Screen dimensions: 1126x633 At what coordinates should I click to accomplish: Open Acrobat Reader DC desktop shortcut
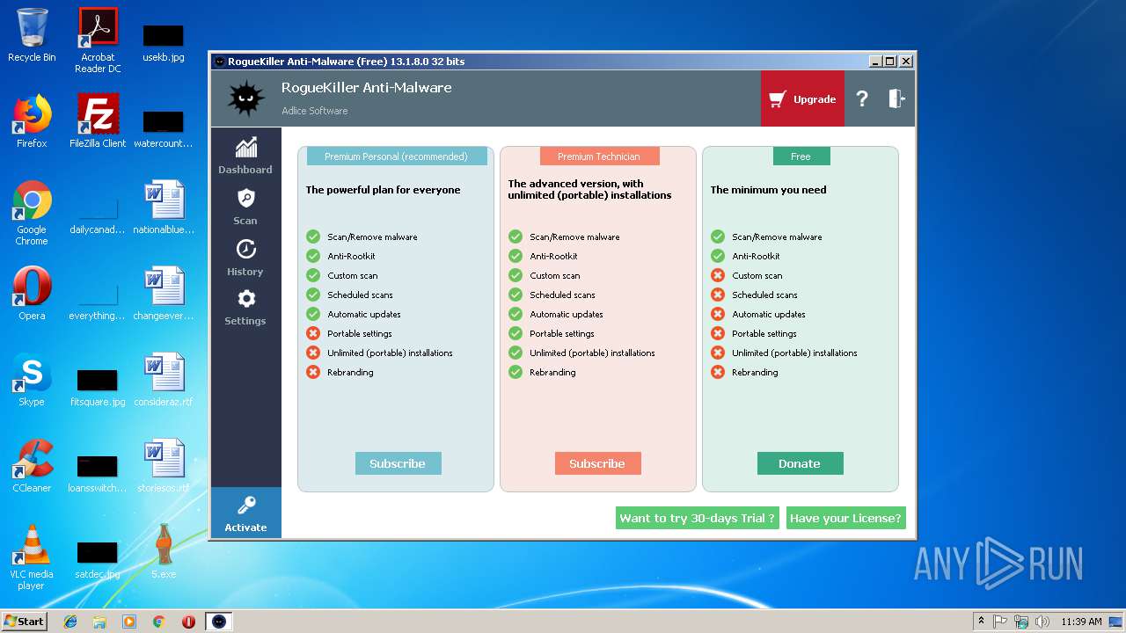[98, 40]
